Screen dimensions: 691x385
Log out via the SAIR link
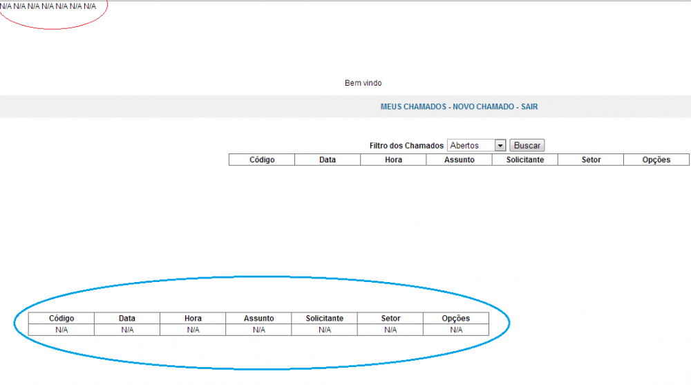tap(530, 107)
